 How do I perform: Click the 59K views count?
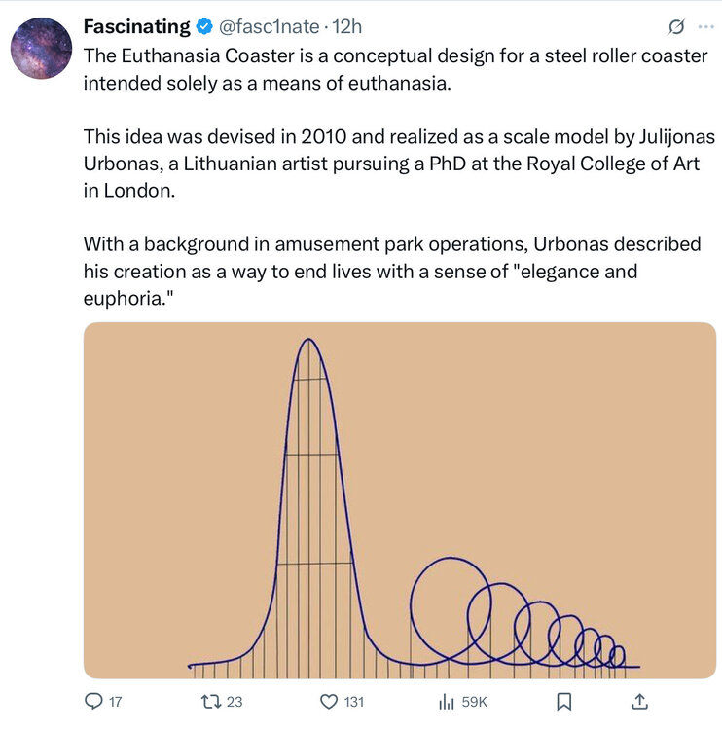(474, 701)
